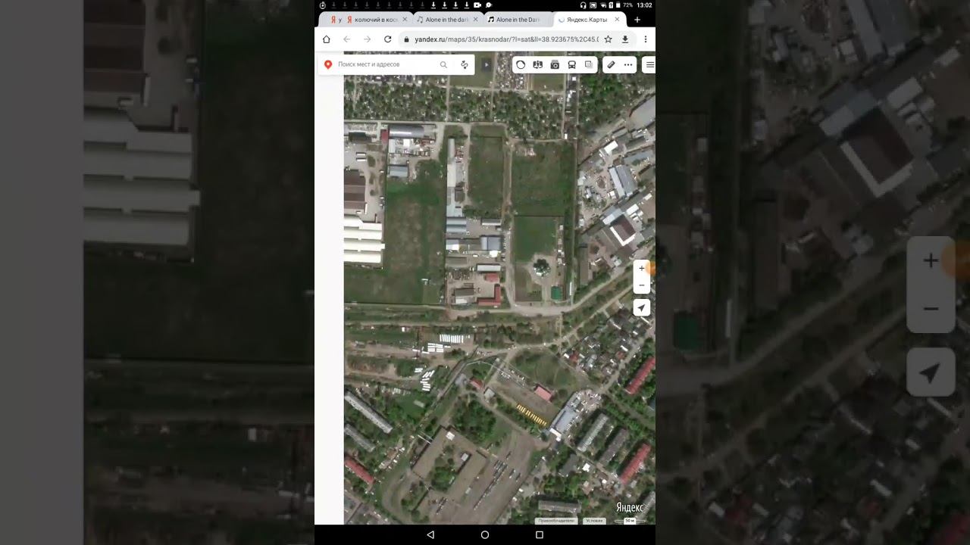Click the 50 м scale indicator
This screenshot has height=545, width=970.
[630, 521]
